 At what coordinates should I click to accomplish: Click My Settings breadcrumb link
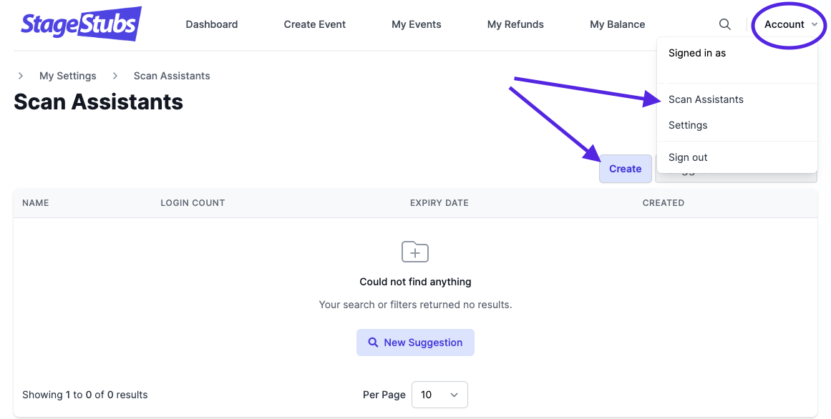point(68,76)
